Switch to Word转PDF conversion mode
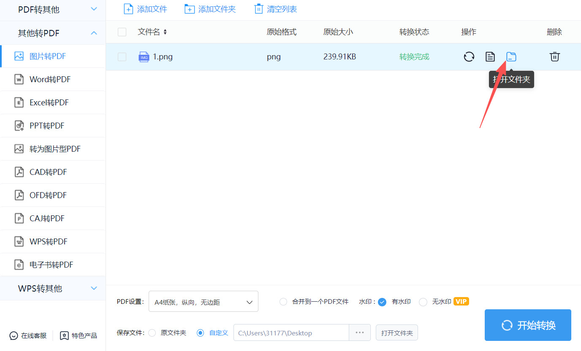This screenshot has height=351, width=581. [x=52, y=79]
